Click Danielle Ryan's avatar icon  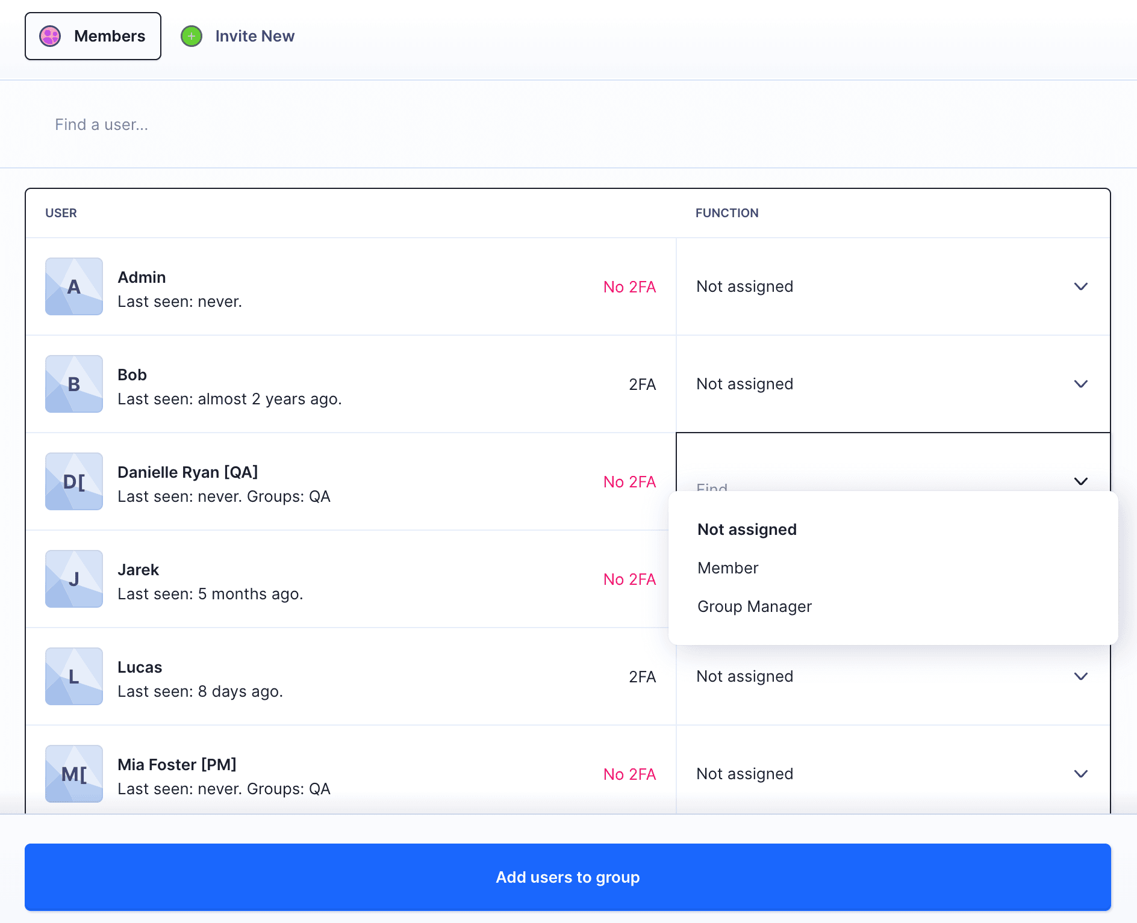(x=74, y=481)
